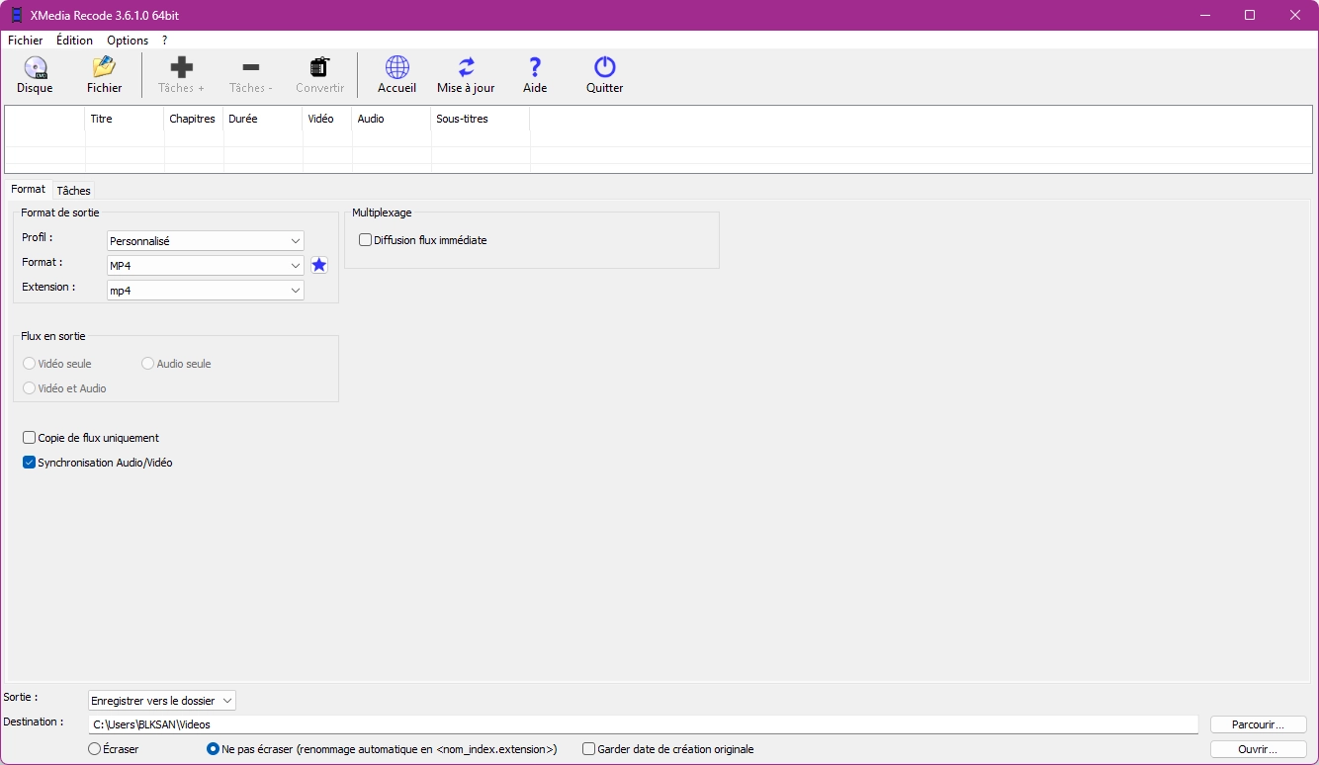Click the Audio column header
The width and height of the screenshot is (1319, 765).
tap(392, 119)
